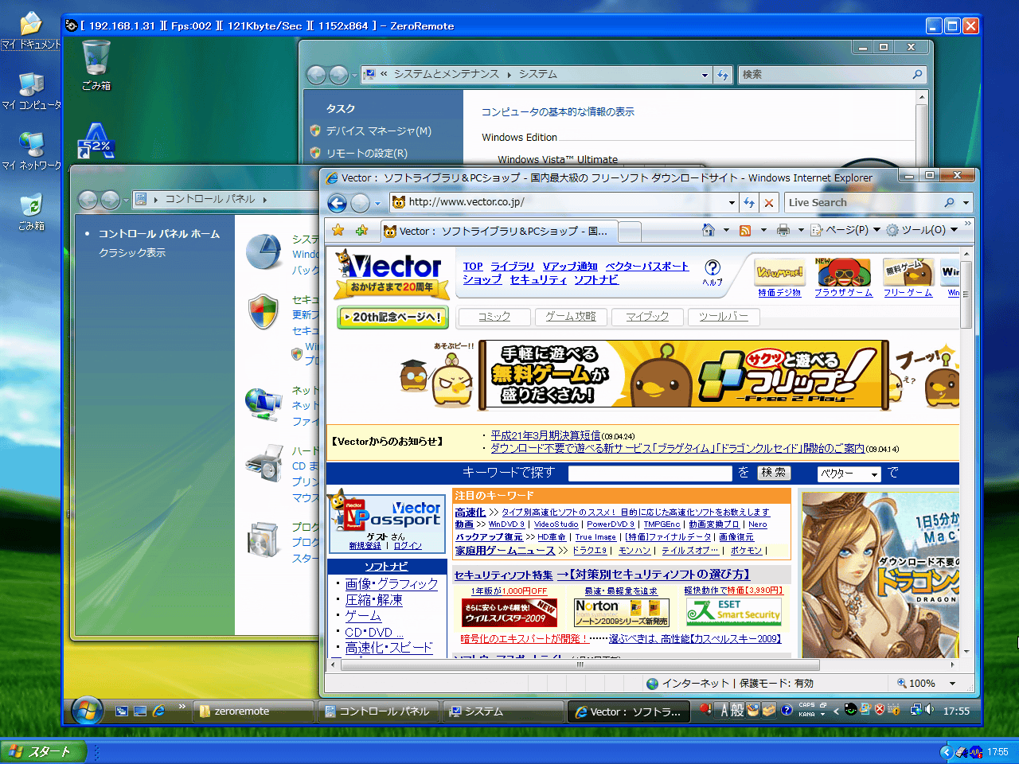Click the printer hardware icon in Control Panel
The height and width of the screenshot is (764, 1019).
coord(264,463)
